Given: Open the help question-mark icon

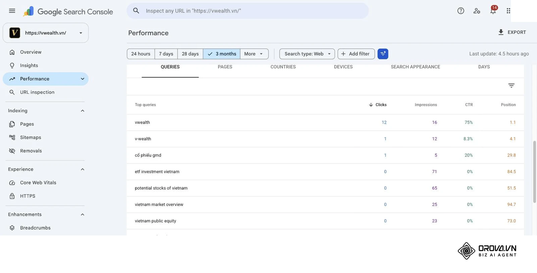Looking at the screenshot, I should pos(461,11).
